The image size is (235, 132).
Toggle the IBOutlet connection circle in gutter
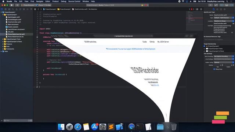pos(37,37)
